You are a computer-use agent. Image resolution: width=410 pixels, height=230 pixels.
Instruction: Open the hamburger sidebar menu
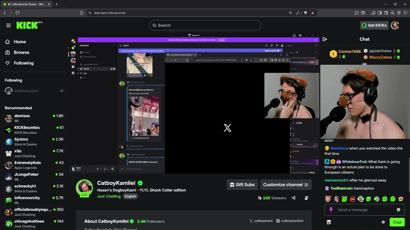tap(9, 25)
